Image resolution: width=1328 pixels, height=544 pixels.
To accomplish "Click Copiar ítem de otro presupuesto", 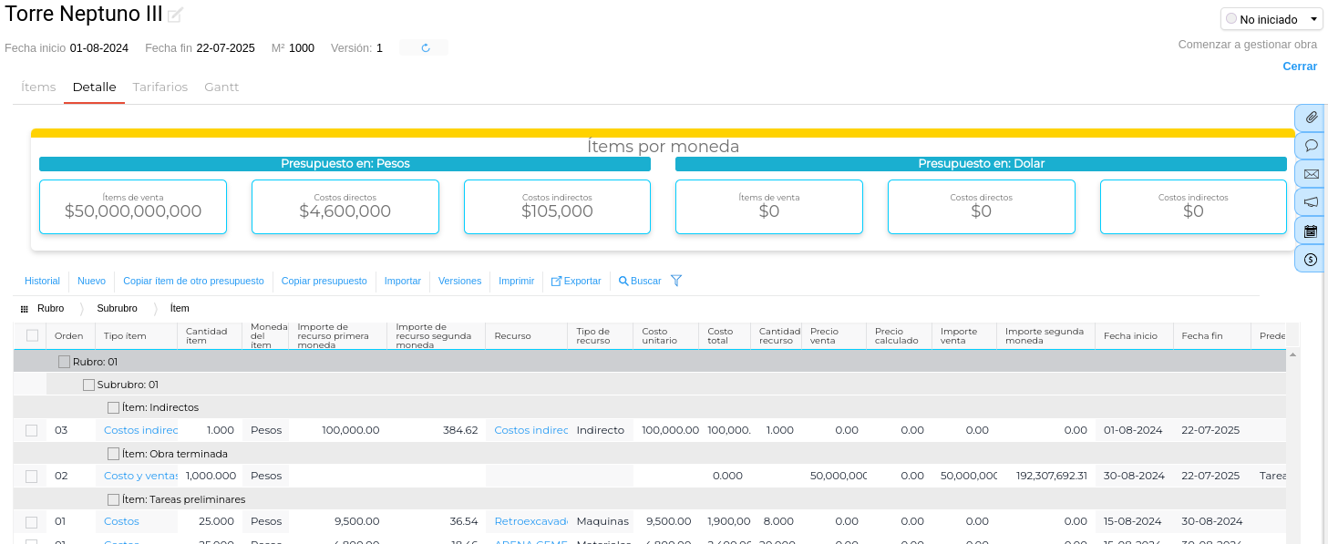I will 193,281.
